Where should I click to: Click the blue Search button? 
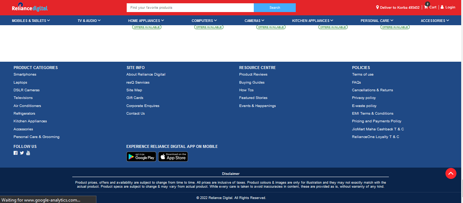click(275, 8)
